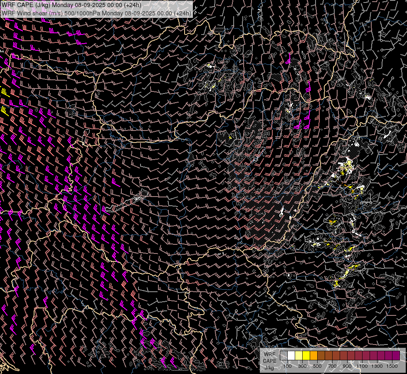Click the bright yellow legend swatch
Viewport: 407px width, 374px height.
pos(306,356)
